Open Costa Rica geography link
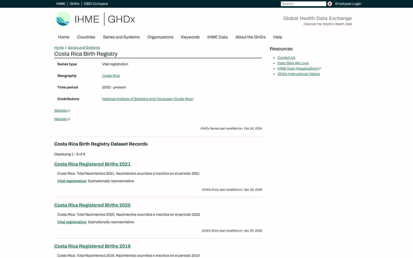Image resolution: width=413 pixels, height=258 pixels. pyautogui.click(x=111, y=76)
